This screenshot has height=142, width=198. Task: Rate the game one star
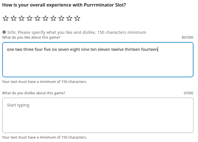[5, 19]
